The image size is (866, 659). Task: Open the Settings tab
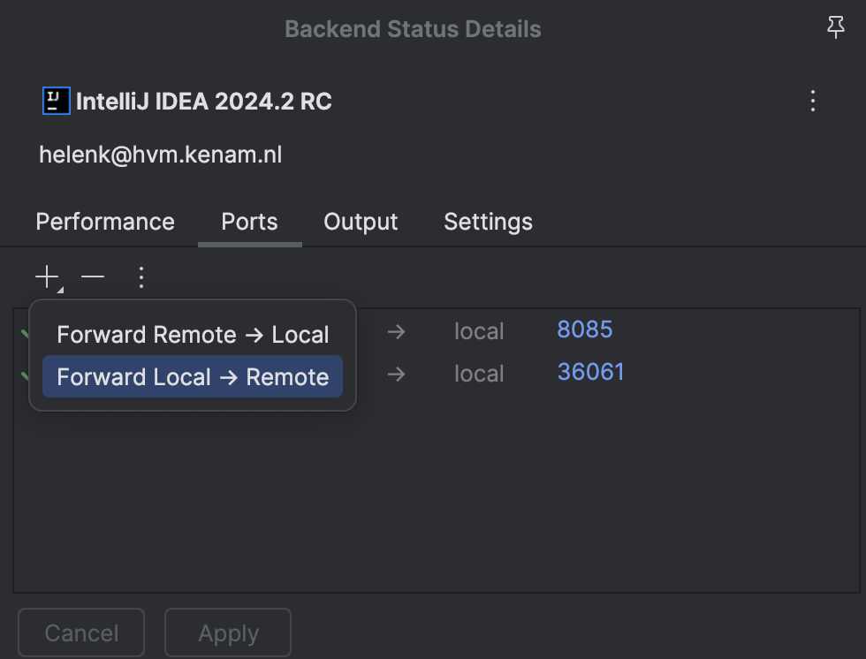[488, 222]
